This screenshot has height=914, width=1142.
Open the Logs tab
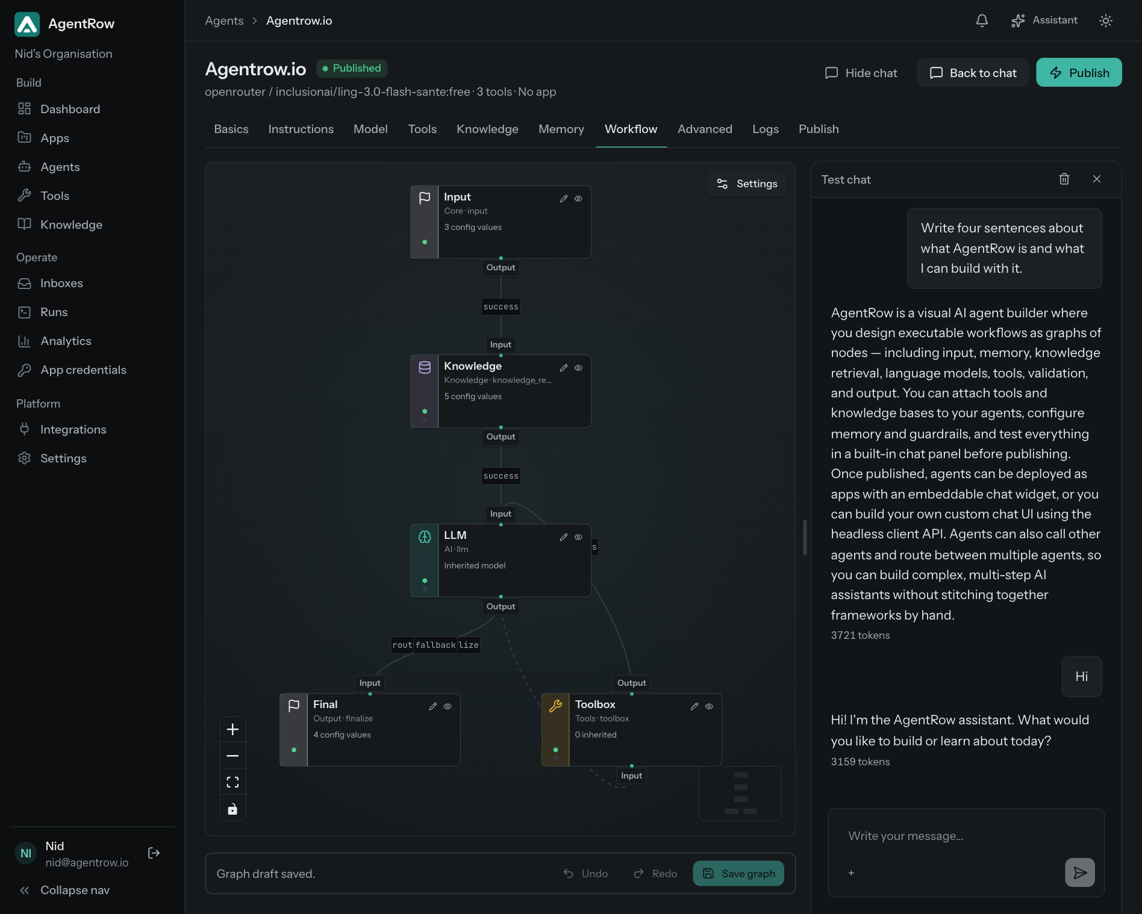(x=766, y=129)
